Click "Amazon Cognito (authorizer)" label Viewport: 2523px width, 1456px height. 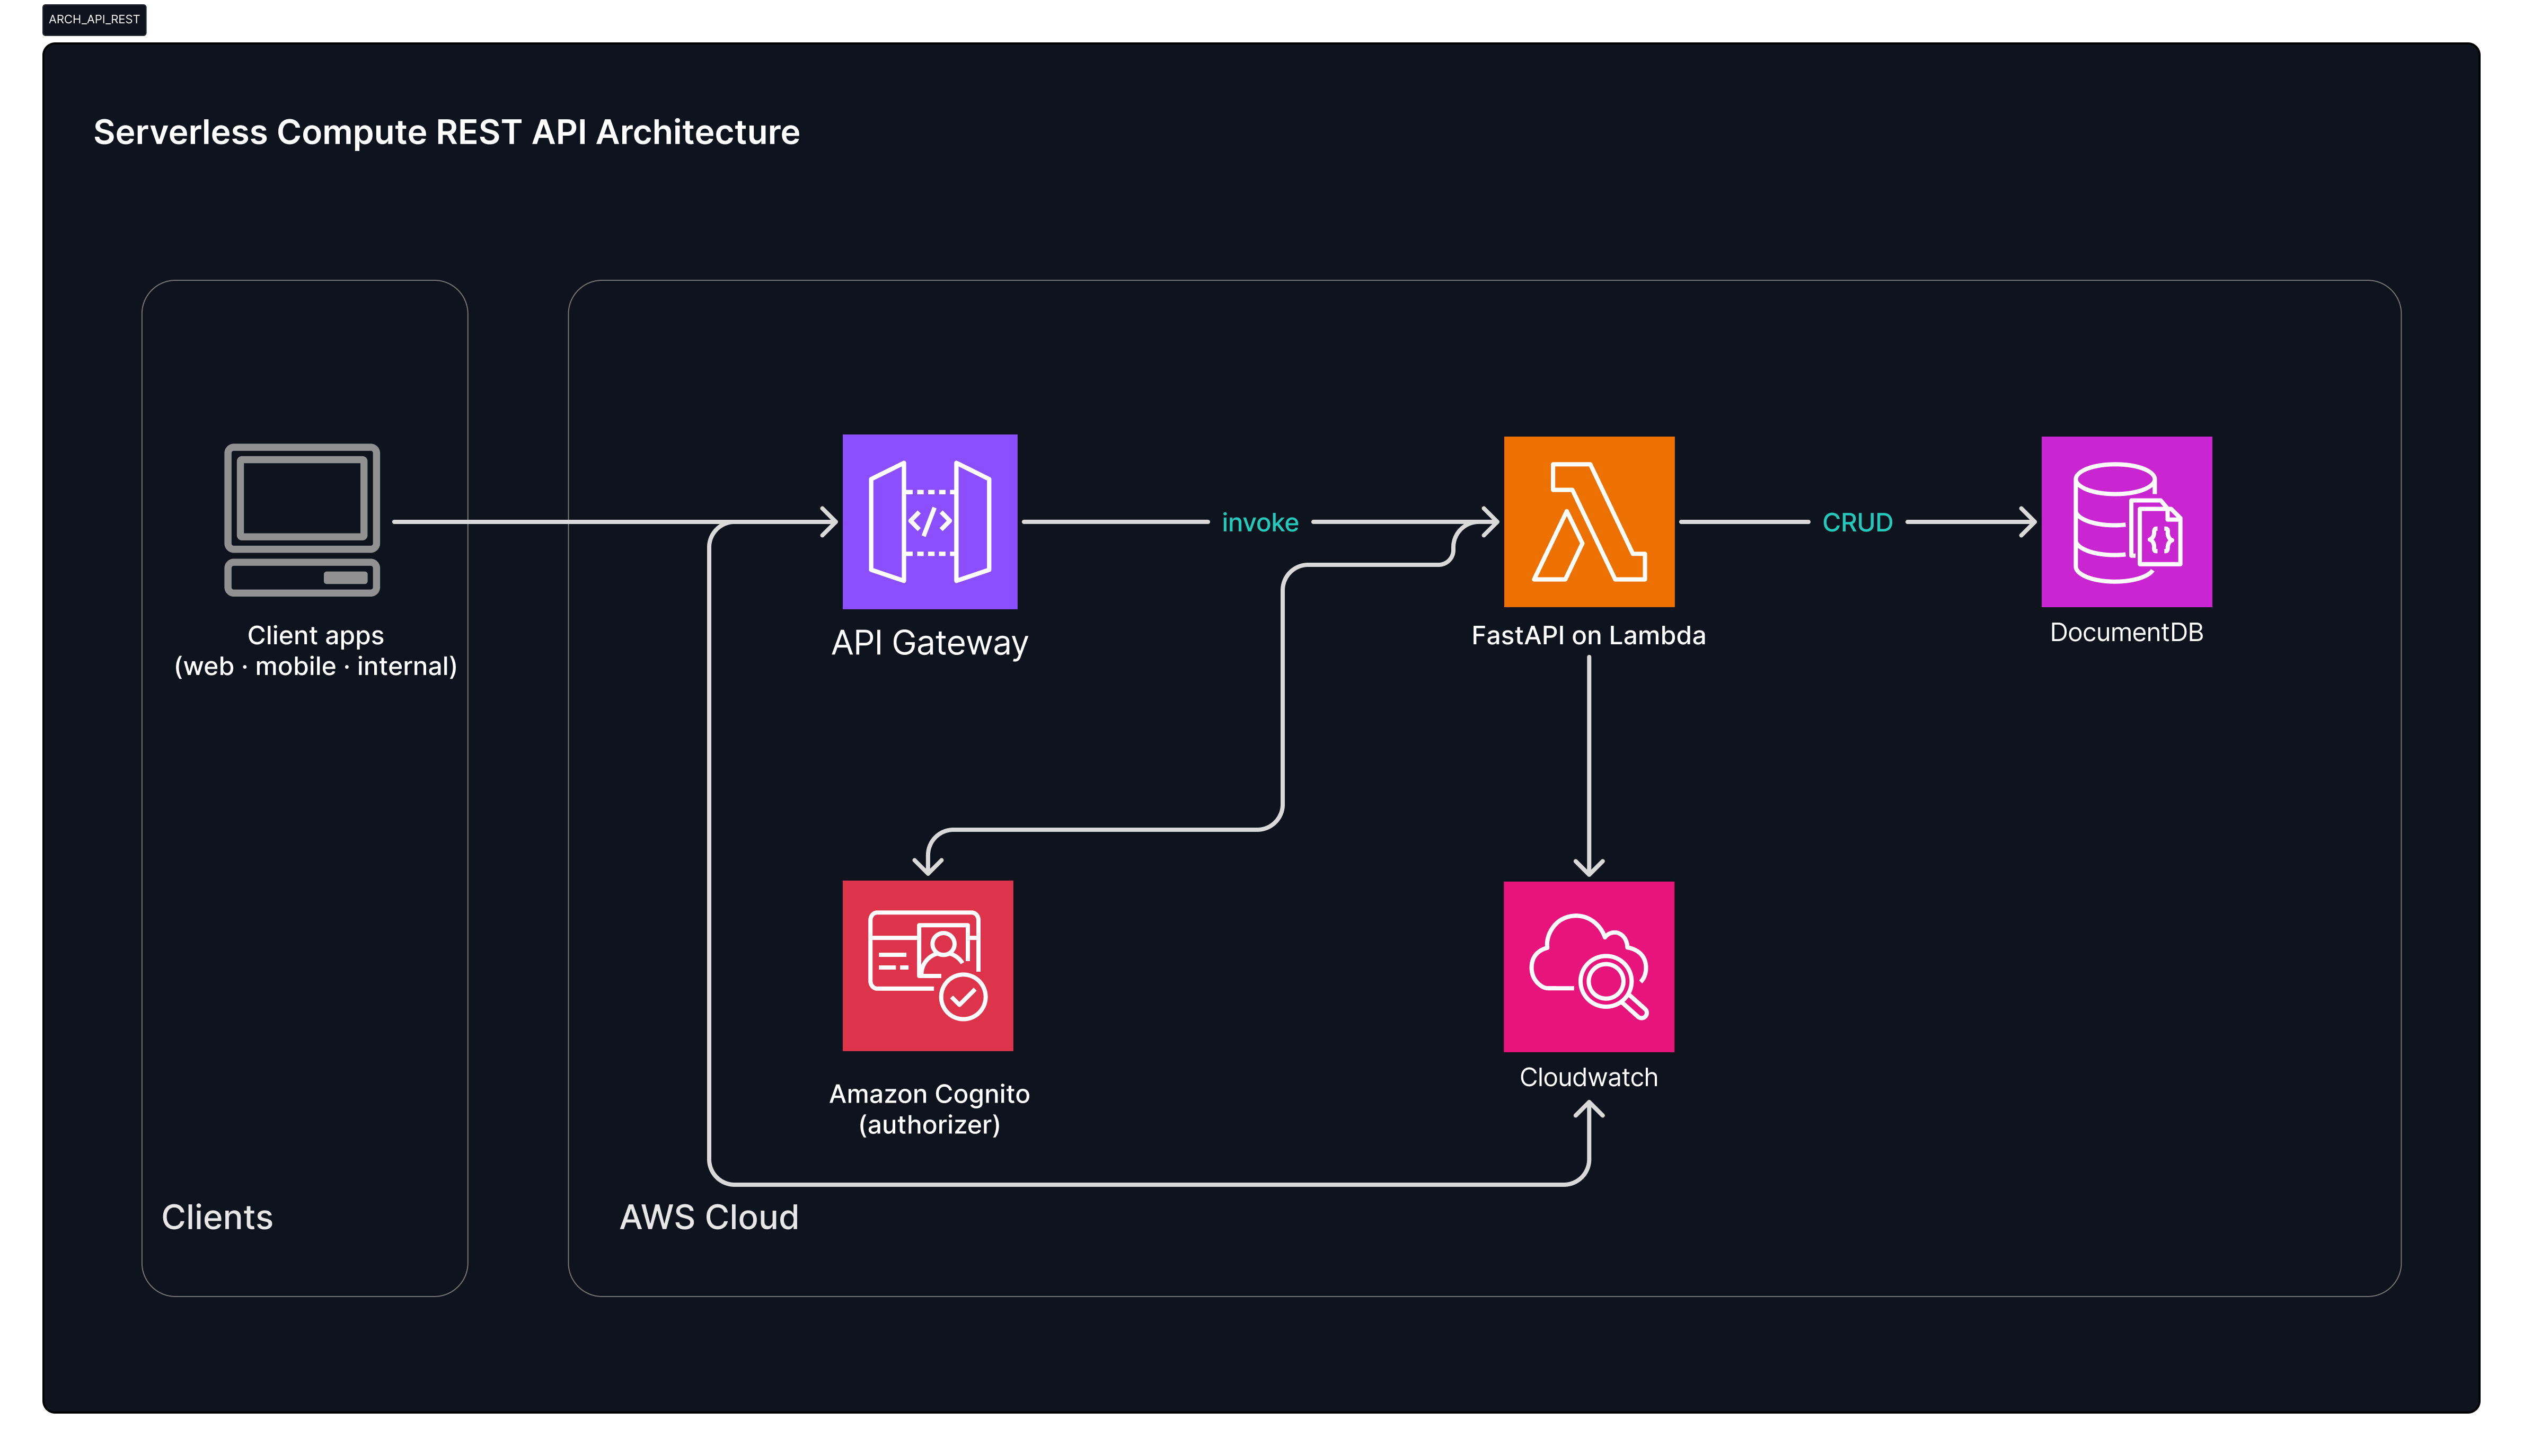(x=929, y=1109)
